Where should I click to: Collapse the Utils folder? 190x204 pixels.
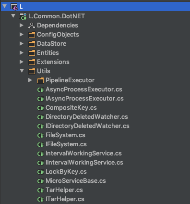coord(22,71)
